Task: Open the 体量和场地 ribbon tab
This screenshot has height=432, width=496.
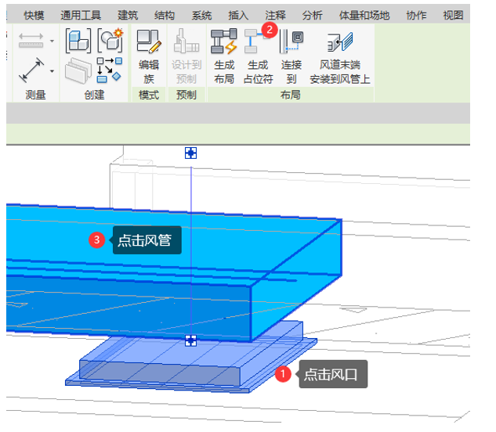Action: [x=365, y=15]
